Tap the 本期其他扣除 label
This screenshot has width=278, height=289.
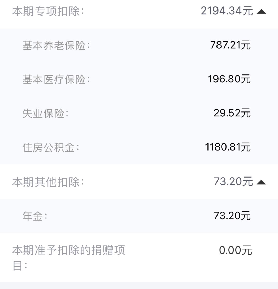(x=48, y=182)
